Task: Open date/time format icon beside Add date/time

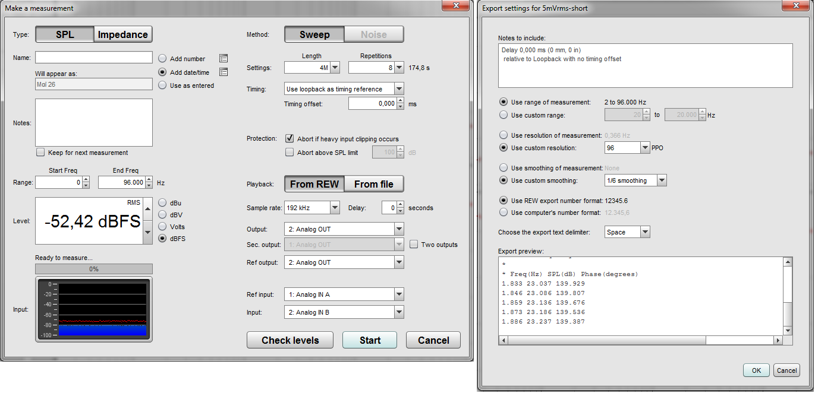Action: coord(224,72)
